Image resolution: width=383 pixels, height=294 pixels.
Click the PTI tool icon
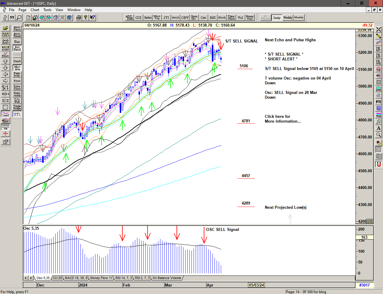[379, 102]
